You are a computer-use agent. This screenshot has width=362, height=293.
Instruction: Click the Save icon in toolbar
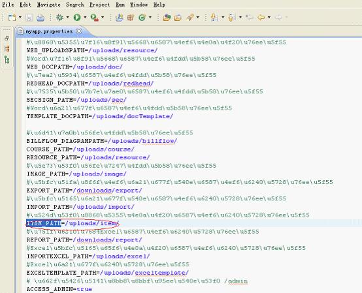pos(29,18)
